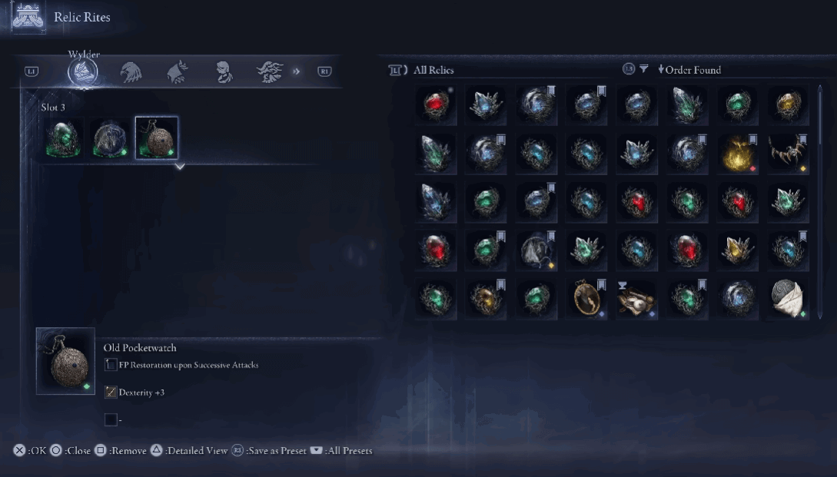Screen dimensions: 837x477
Task: Click Save as Preset option
Action: click(x=270, y=451)
